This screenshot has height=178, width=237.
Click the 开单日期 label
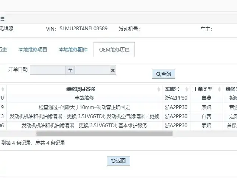tap(18, 69)
